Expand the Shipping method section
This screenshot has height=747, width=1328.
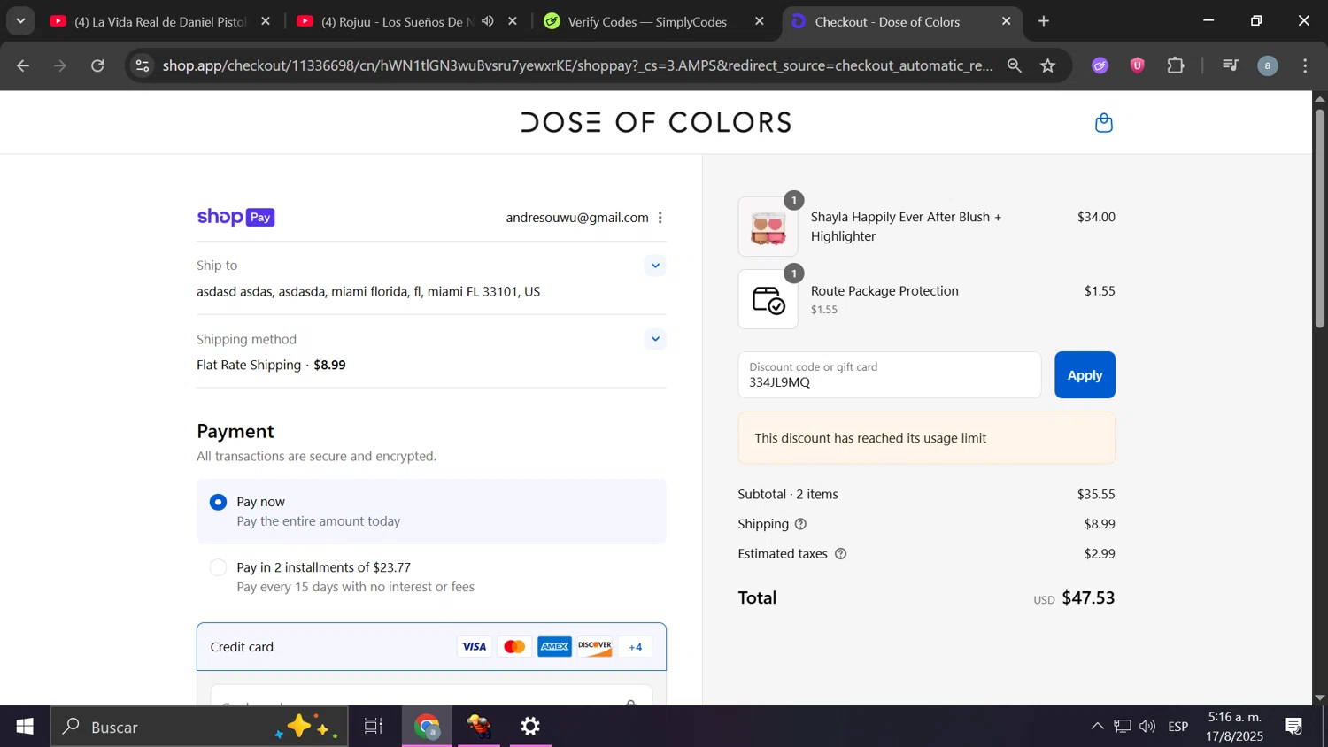coord(655,339)
